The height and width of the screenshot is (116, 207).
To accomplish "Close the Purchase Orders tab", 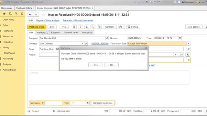I will coord(34,8).
